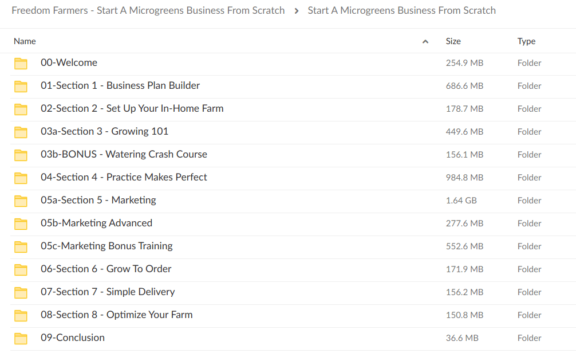Click the Start A Microgreens Business breadcrumb
The height and width of the screenshot is (357, 576).
coord(401,10)
